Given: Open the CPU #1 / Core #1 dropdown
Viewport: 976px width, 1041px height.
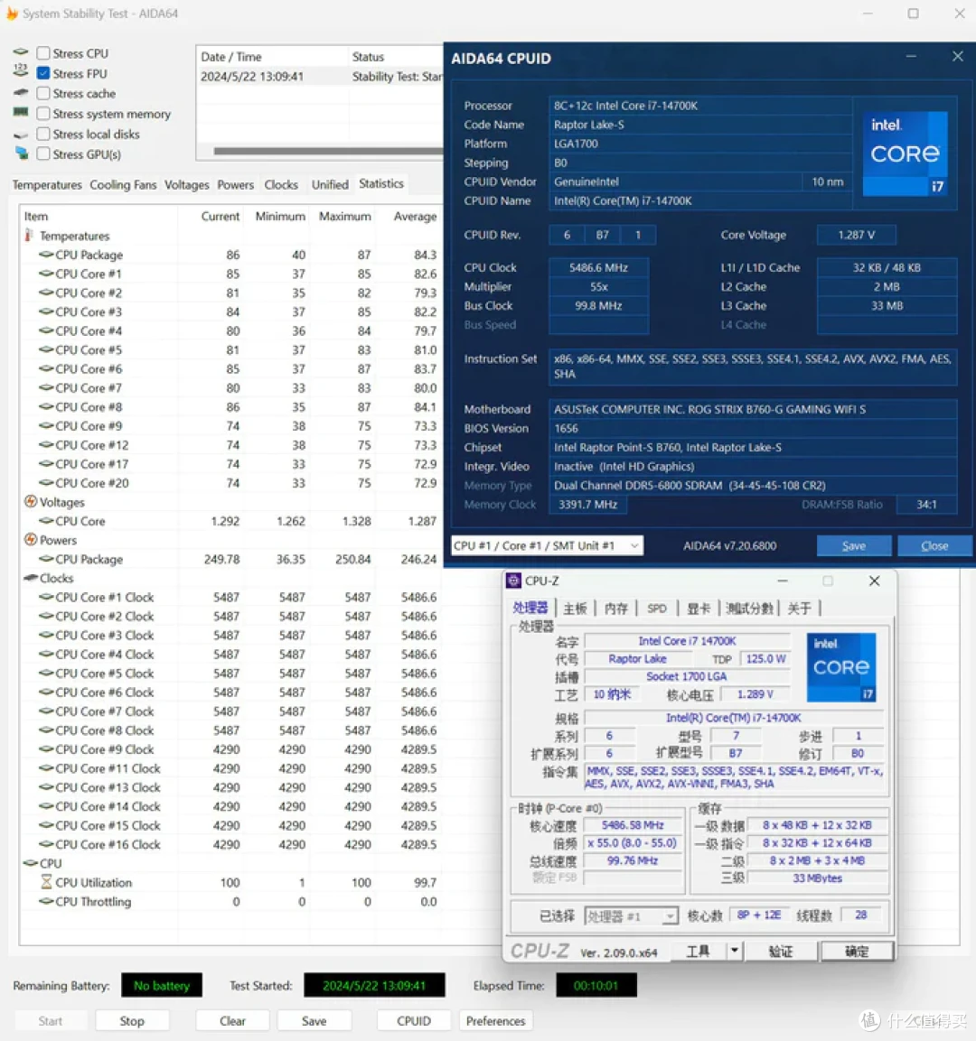Looking at the screenshot, I should click(547, 545).
